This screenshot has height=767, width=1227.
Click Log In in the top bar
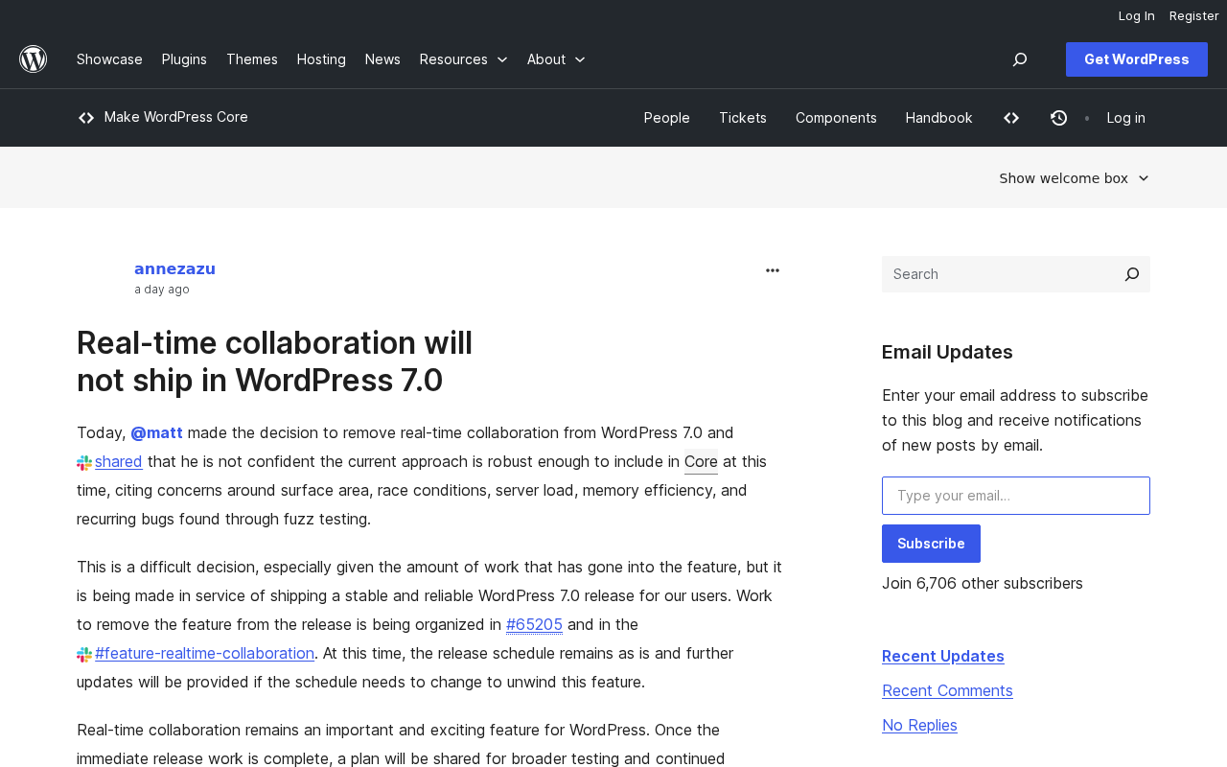[1137, 15]
